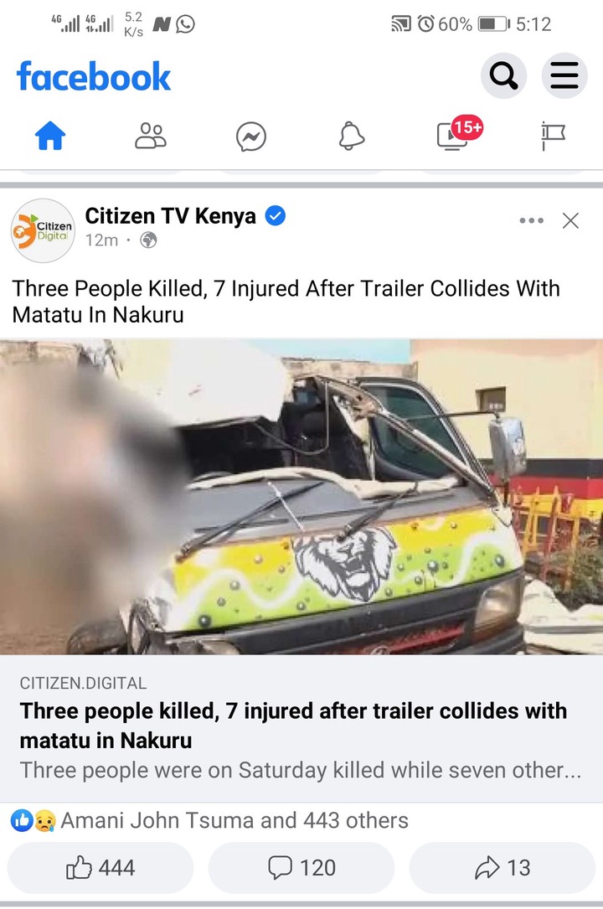Open the Pages flag tab
603x909 pixels.
coord(553,137)
